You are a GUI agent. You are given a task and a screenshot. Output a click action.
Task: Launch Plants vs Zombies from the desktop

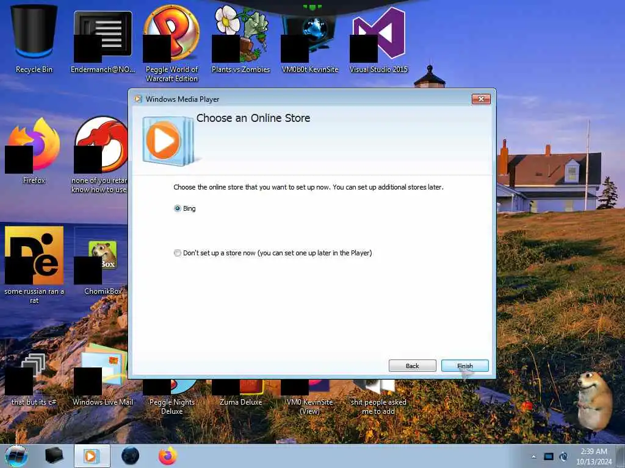[x=240, y=39]
